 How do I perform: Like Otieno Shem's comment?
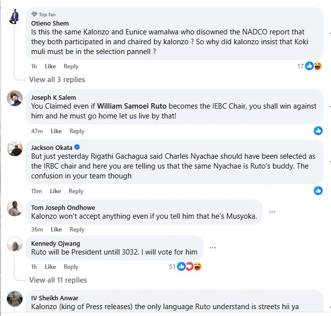(x=51, y=66)
